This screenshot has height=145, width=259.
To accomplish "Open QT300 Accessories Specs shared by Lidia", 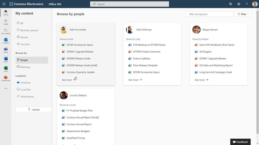I will click(x=146, y=72).
